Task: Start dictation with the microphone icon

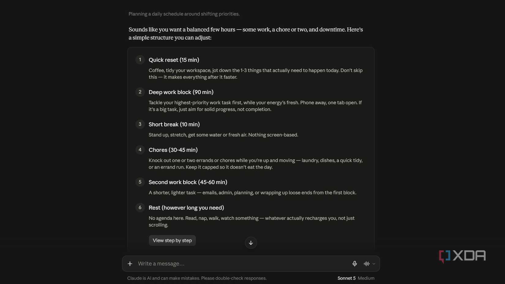Action: [x=354, y=263]
